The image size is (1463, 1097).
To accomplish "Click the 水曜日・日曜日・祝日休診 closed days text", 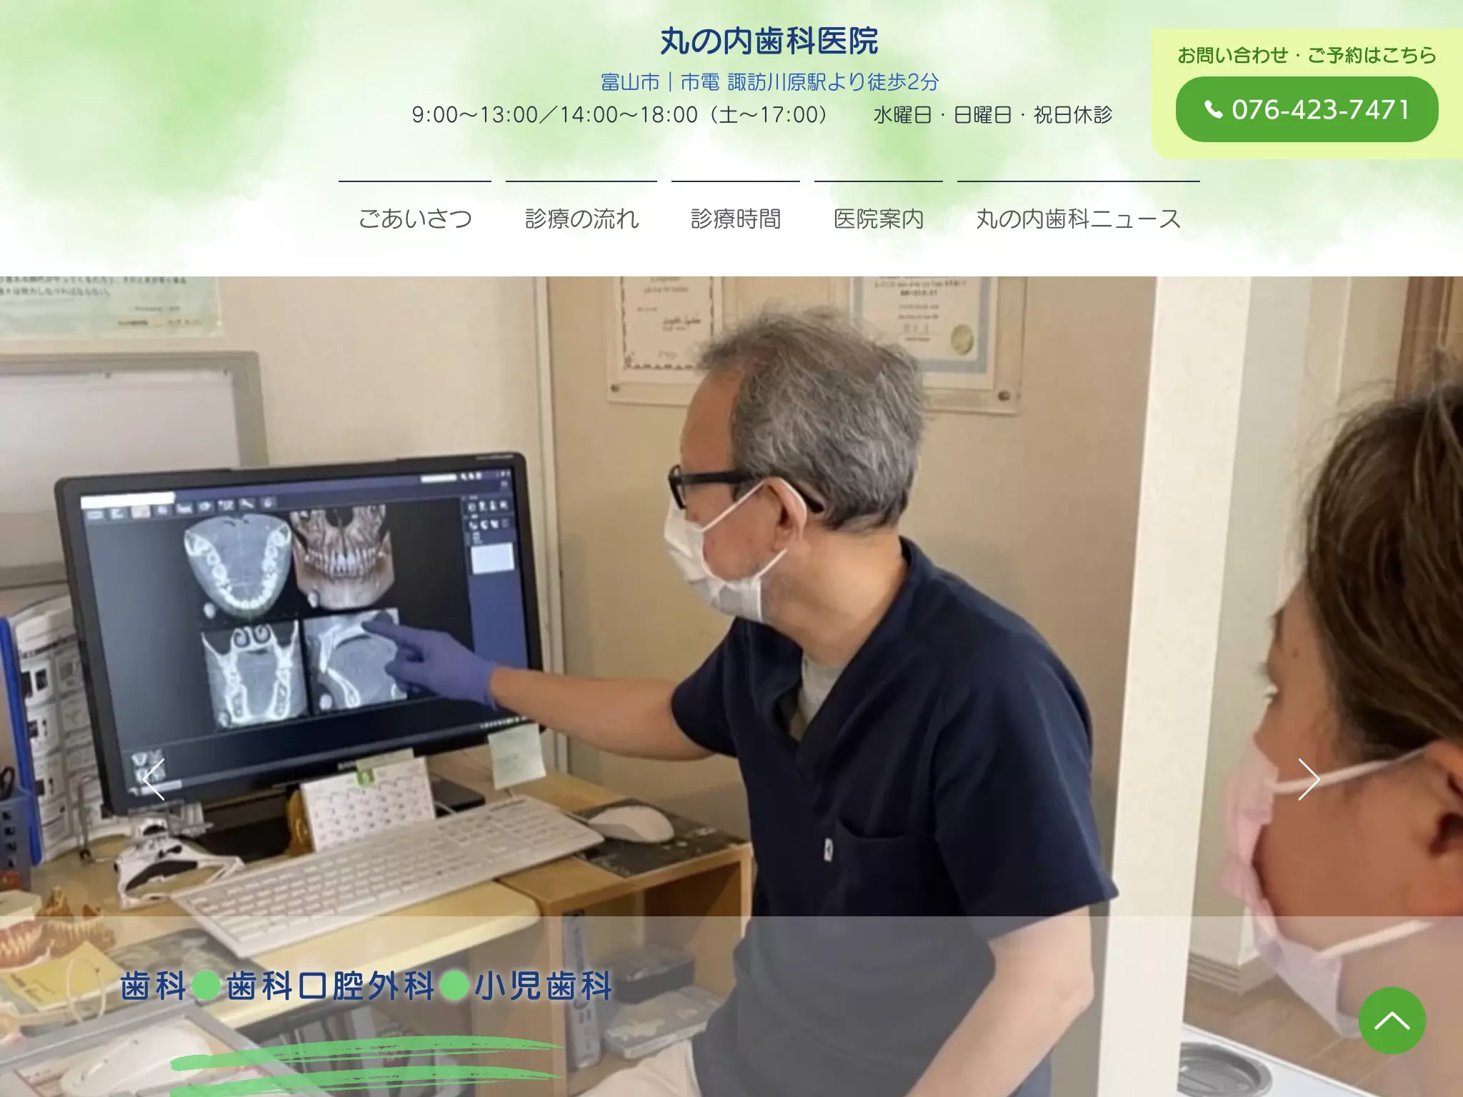I will click(992, 114).
